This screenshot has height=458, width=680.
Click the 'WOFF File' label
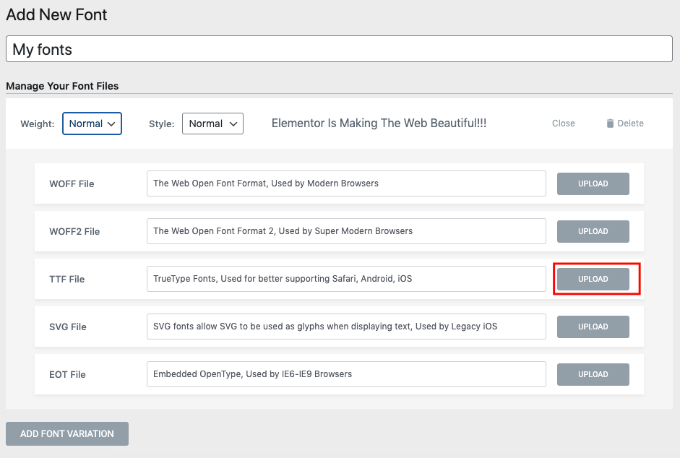(x=72, y=184)
